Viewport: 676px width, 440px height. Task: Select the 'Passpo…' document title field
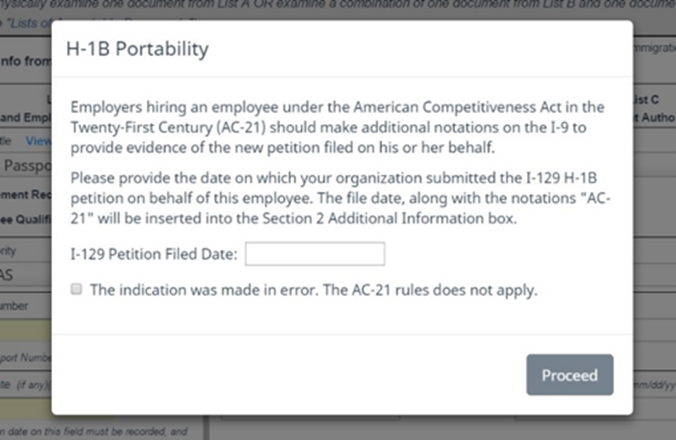click(26, 166)
